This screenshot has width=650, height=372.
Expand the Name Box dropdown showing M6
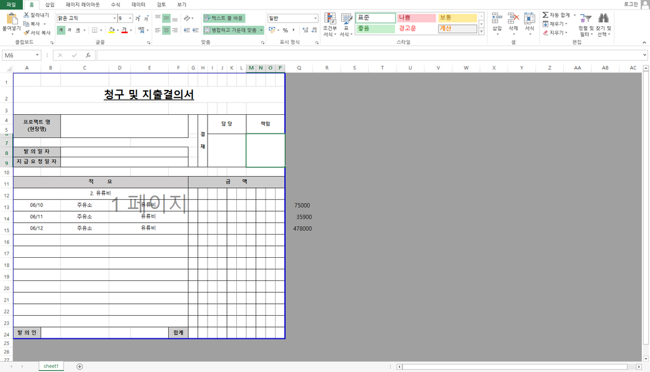[38, 55]
